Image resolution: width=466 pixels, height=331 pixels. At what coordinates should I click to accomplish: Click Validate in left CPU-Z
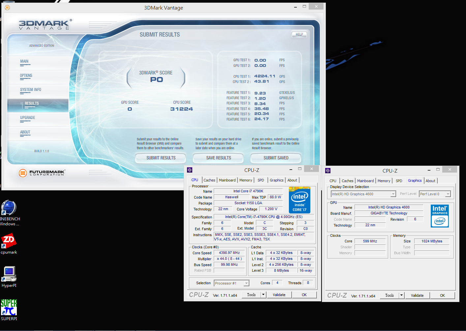click(x=279, y=295)
